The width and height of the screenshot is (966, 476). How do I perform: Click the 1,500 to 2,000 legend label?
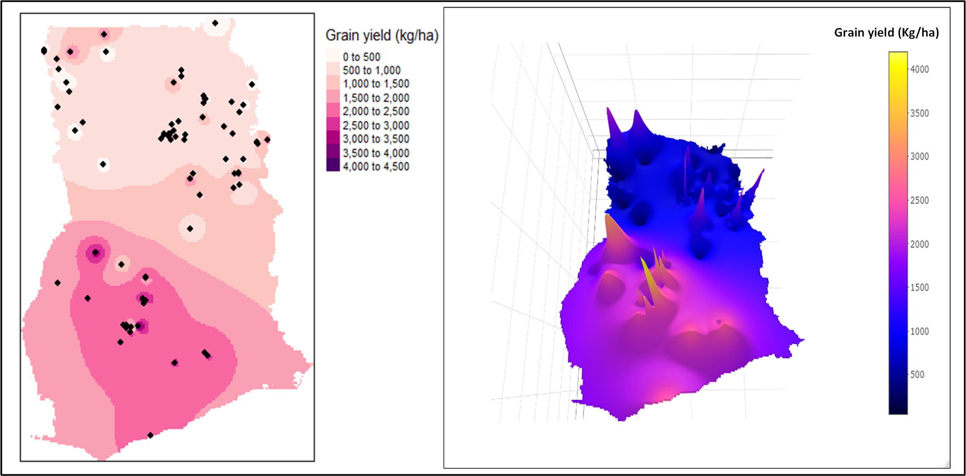pyautogui.click(x=376, y=98)
